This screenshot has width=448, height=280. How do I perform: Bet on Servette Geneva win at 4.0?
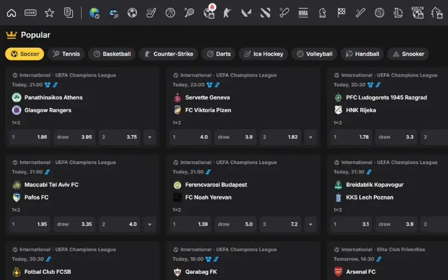point(190,137)
